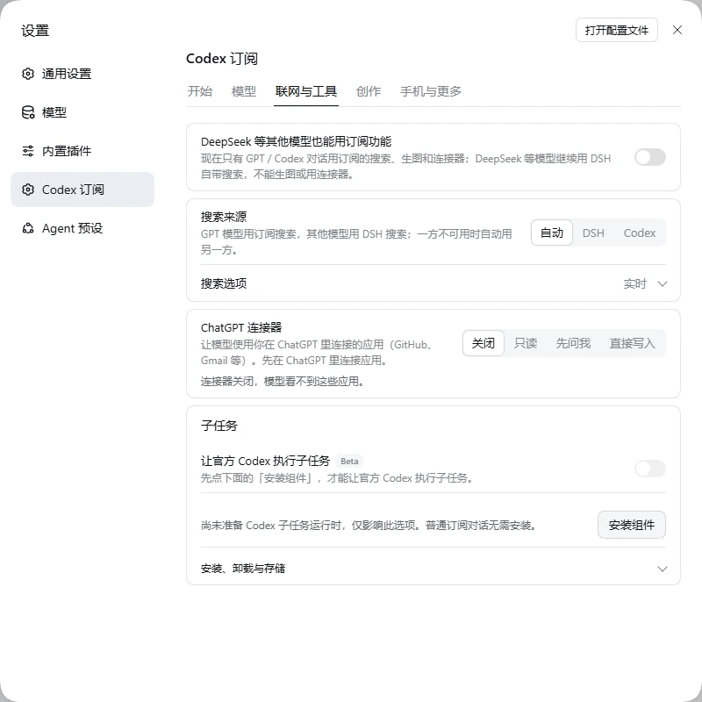Image resolution: width=702 pixels, height=702 pixels.
Task: Click the 实时 value in 搜索选项
Action: click(634, 283)
